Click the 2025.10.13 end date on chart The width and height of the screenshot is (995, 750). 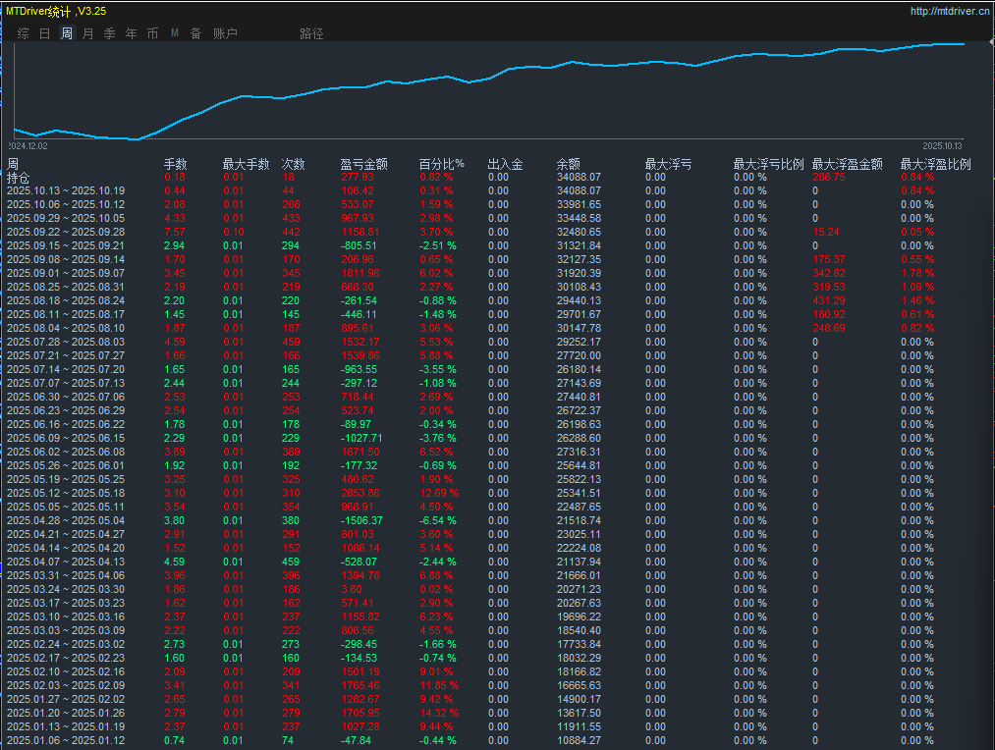point(942,145)
